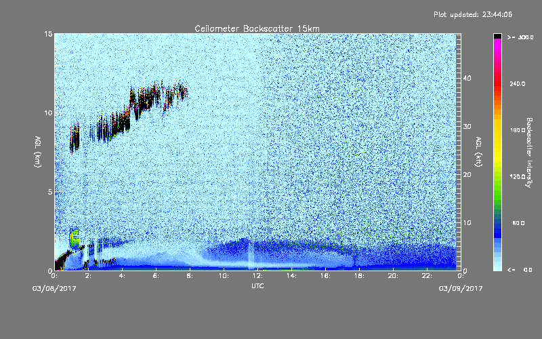Image resolution: width=542 pixels, height=339 pixels.
Task: Click the 'Backscatter Intensity' colorbar label
Action: tap(529, 153)
